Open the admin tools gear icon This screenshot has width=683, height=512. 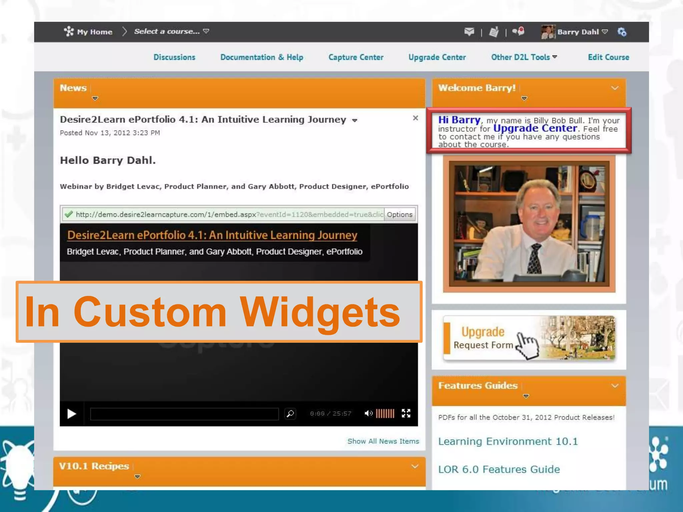click(622, 32)
